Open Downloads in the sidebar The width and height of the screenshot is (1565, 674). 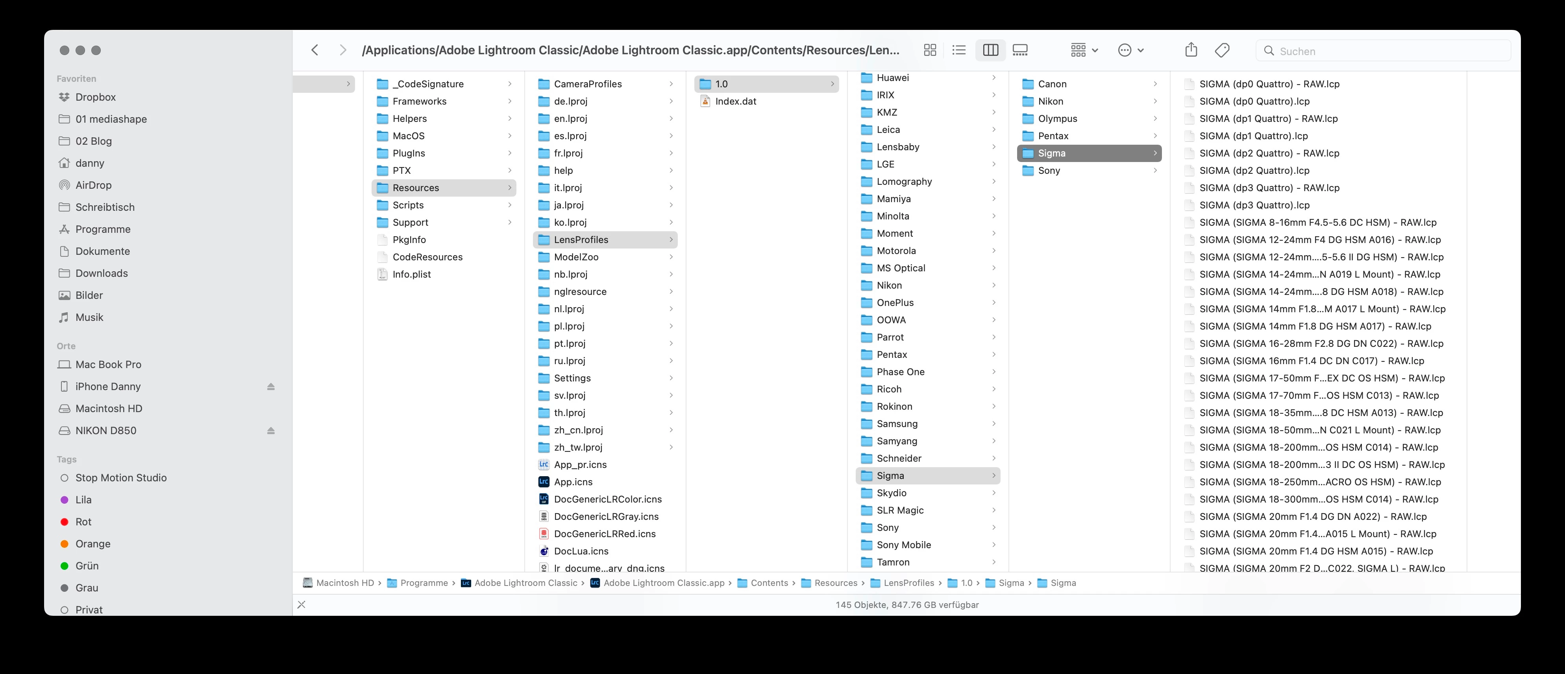(x=102, y=273)
